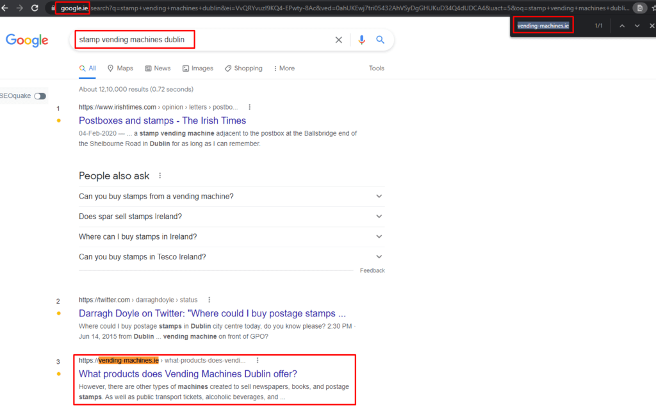Open three-dot menu beside Twitter result URL
This screenshot has width=656, height=410.
tap(209, 300)
